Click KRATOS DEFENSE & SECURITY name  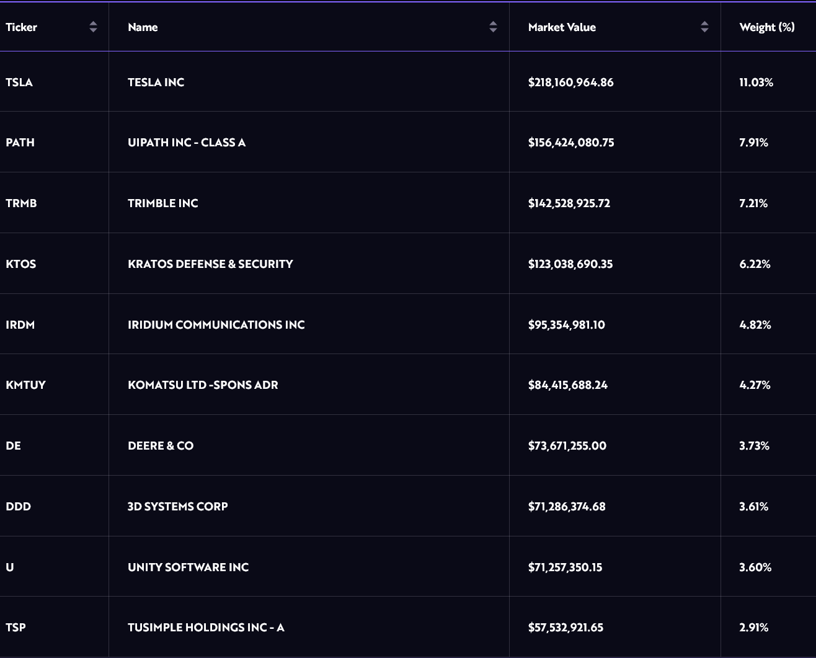tap(210, 264)
